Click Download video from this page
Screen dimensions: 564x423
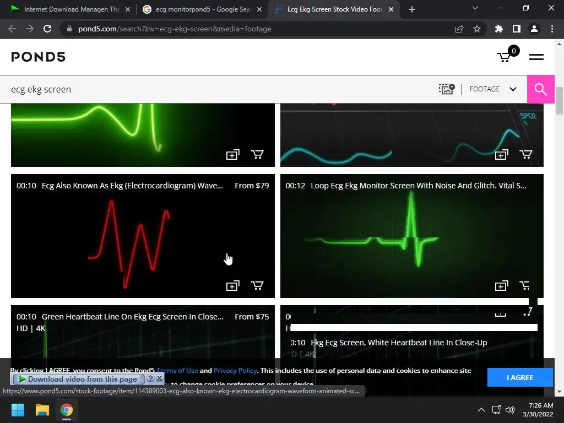tap(78, 379)
